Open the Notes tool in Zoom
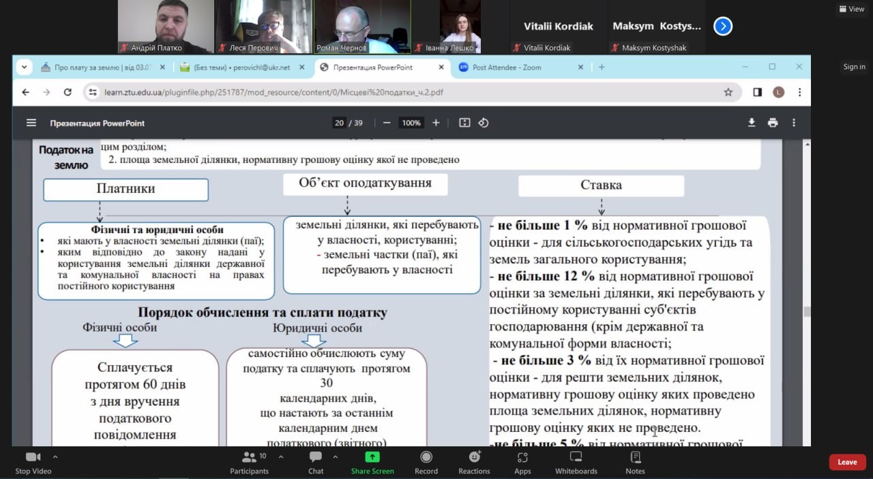Screen dimensions: 873x479 635,461
